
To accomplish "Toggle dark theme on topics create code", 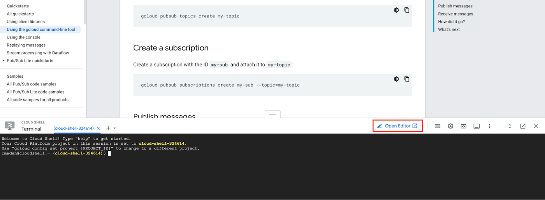I will (396, 10).
